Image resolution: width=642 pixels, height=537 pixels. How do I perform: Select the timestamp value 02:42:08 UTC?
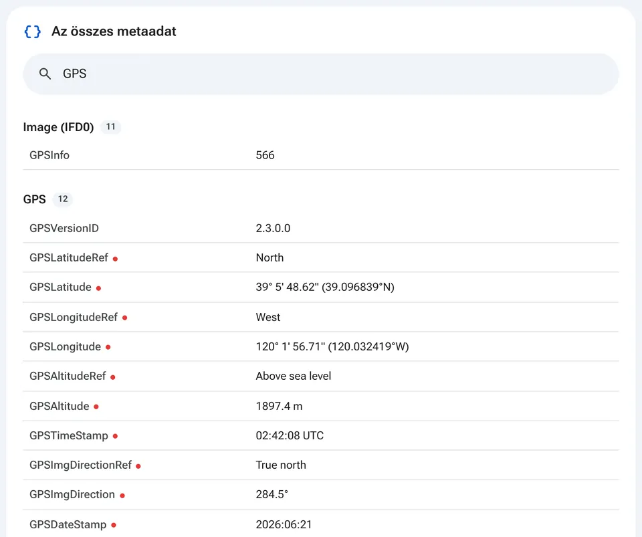coord(290,436)
